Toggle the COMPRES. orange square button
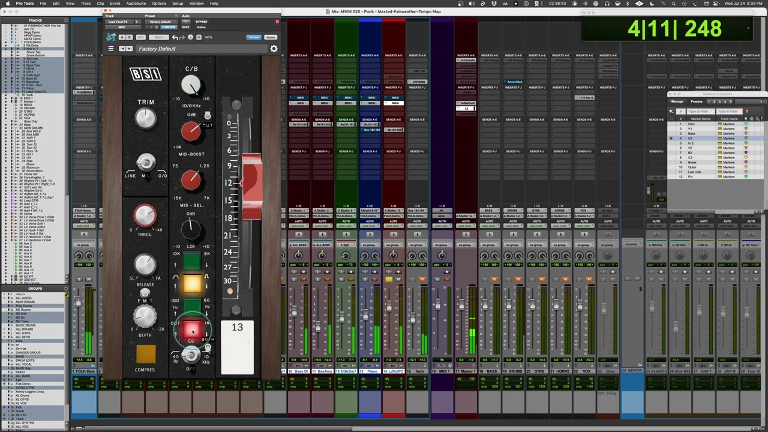The height and width of the screenshot is (432, 768). coord(146,354)
